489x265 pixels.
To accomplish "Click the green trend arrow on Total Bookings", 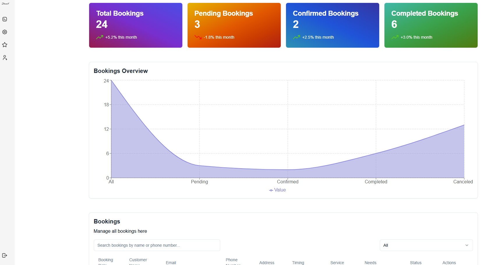I will coord(100,37).
